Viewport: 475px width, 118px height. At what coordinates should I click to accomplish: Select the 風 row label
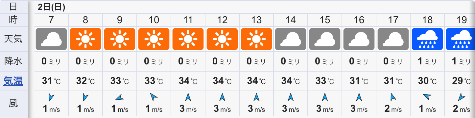click(13, 104)
